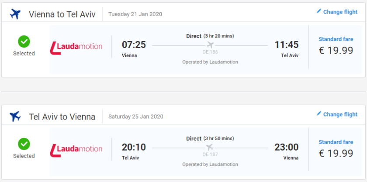Click the Vienna to Tel Aviv heading
The image size is (367, 182).
pos(62,14)
